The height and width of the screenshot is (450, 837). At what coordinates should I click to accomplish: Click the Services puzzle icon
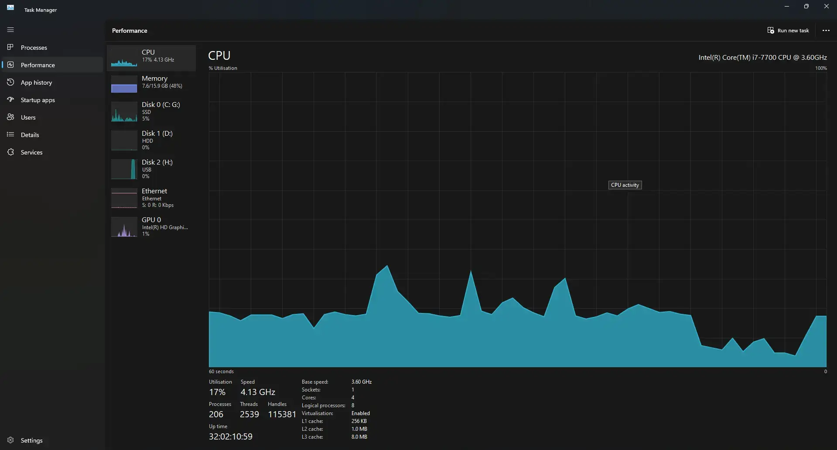point(10,152)
